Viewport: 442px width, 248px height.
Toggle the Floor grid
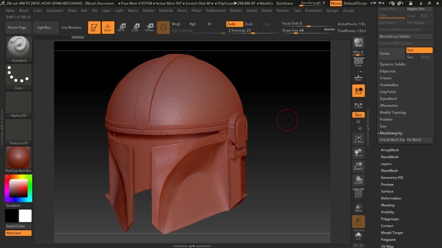pos(358,77)
